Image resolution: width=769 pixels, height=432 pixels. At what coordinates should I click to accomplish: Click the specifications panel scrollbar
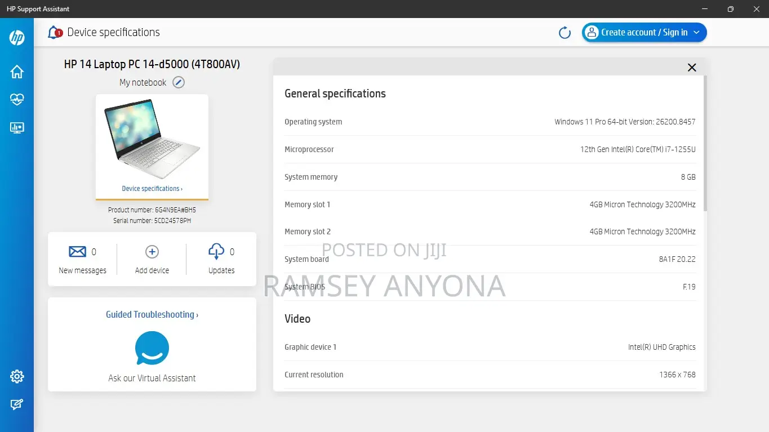click(705, 144)
